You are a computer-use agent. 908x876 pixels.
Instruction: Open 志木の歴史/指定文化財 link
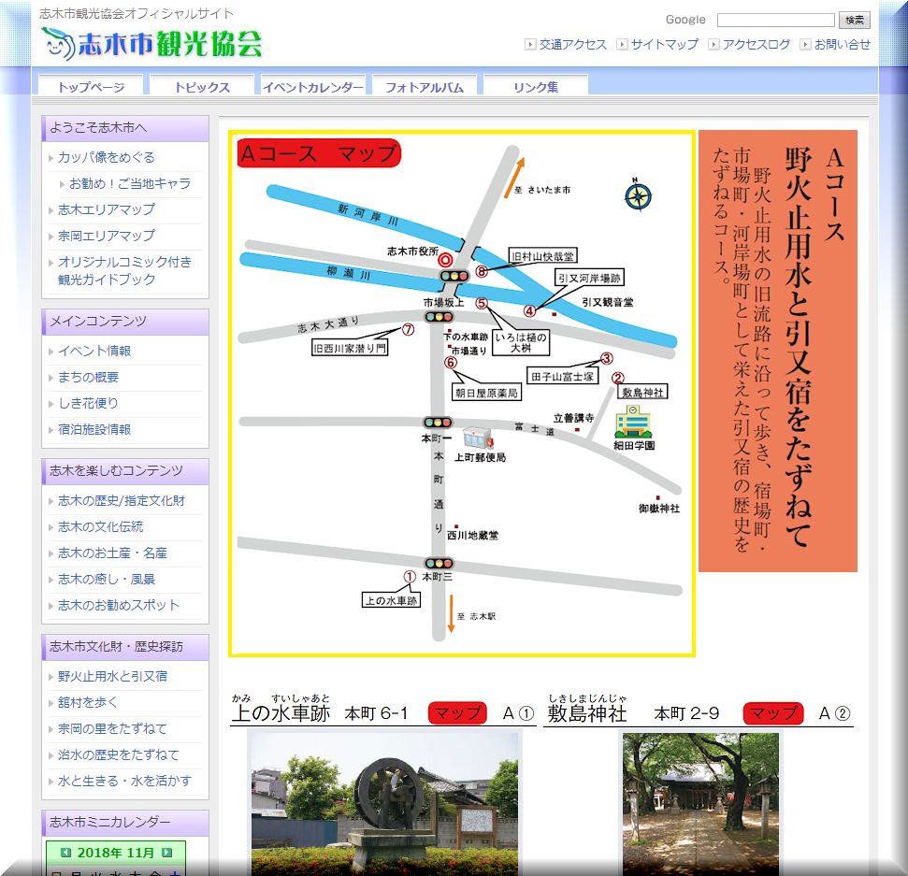(x=122, y=501)
